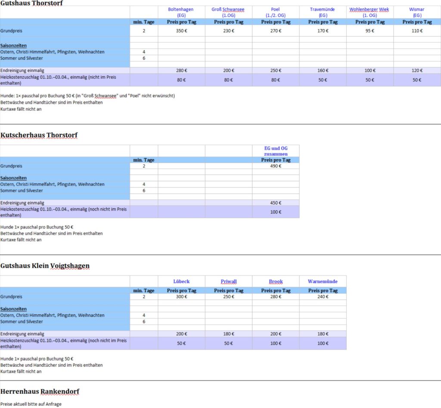Click the Wohlenberger Wiek column header
The image size is (441, 408).
coord(370,12)
